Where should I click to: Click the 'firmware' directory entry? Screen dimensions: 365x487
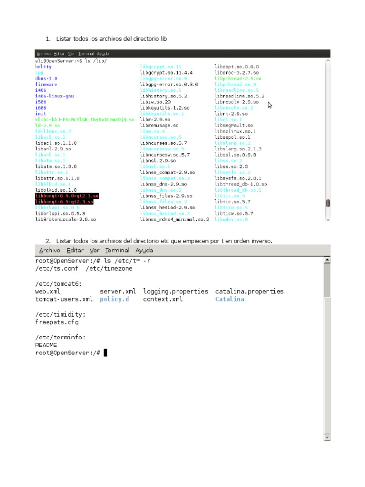tap(46, 85)
